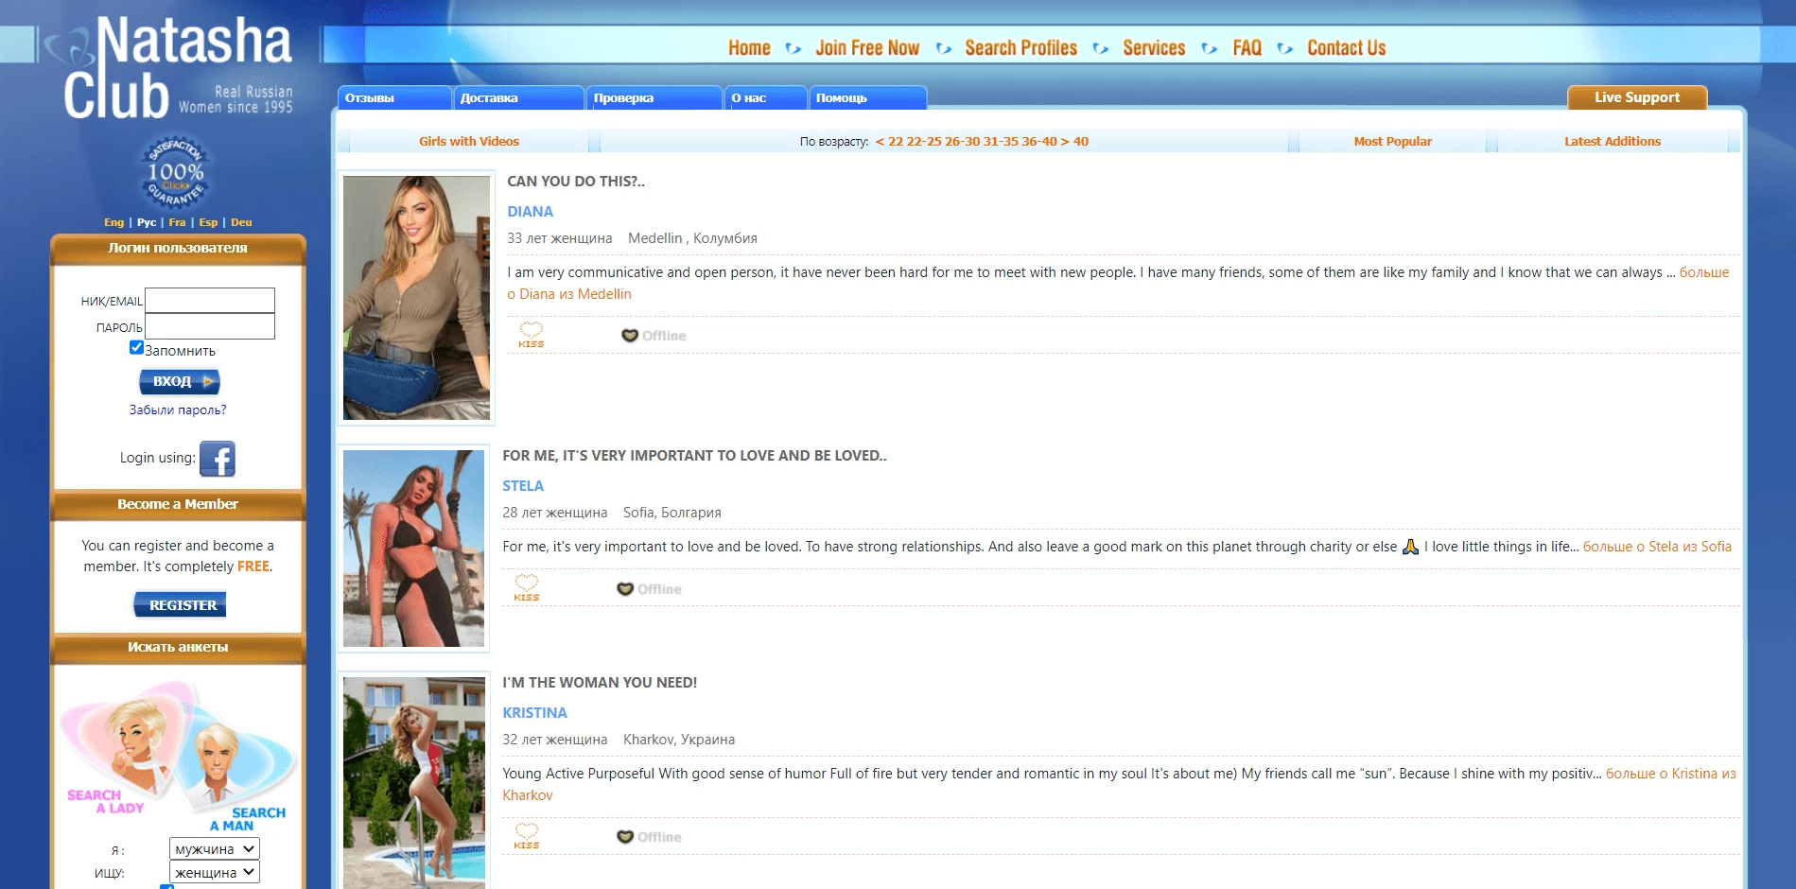Screen dimensions: 1796x889
Task: Click больше о Kristina из Kharkov
Action: coord(1671,774)
